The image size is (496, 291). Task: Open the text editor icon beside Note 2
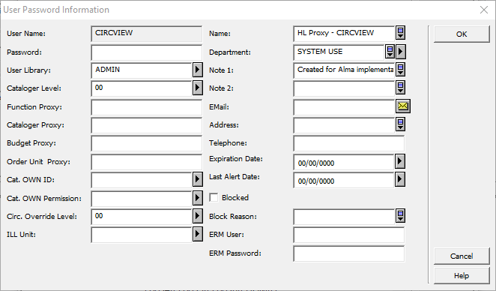(x=400, y=88)
